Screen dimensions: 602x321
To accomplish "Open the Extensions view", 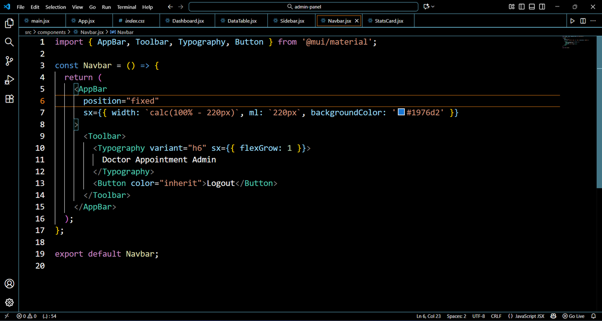I will coord(9,98).
